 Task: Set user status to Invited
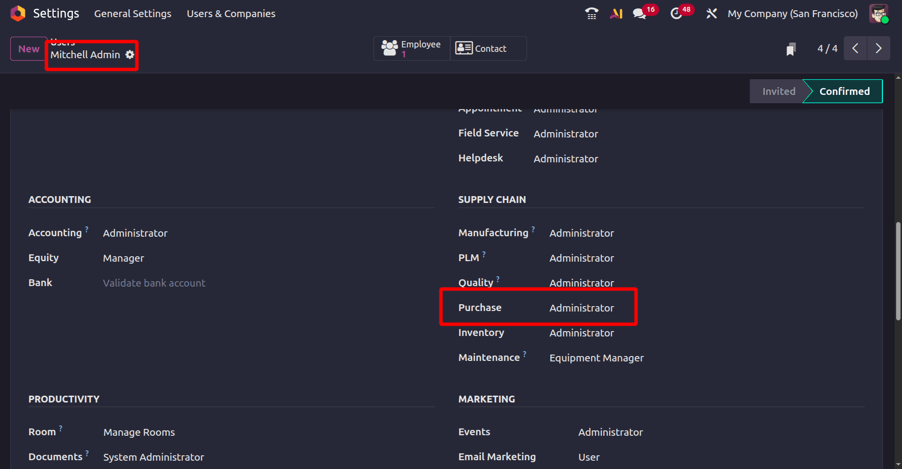(778, 91)
